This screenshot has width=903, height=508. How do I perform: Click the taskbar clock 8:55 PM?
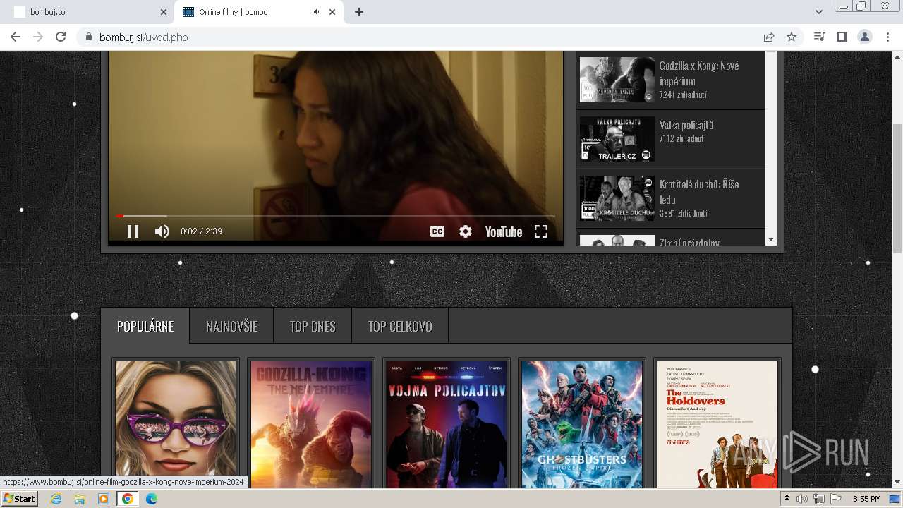pos(866,499)
